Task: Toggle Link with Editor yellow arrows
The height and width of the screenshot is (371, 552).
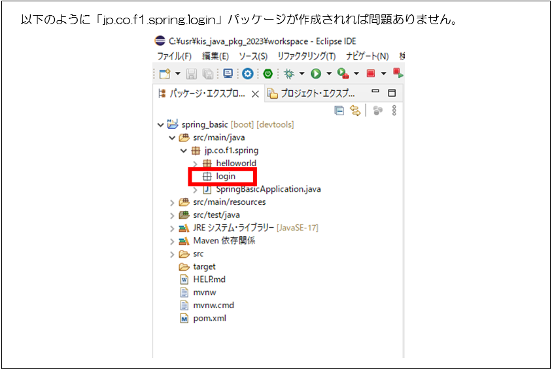Action: click(x=355, y=111)
